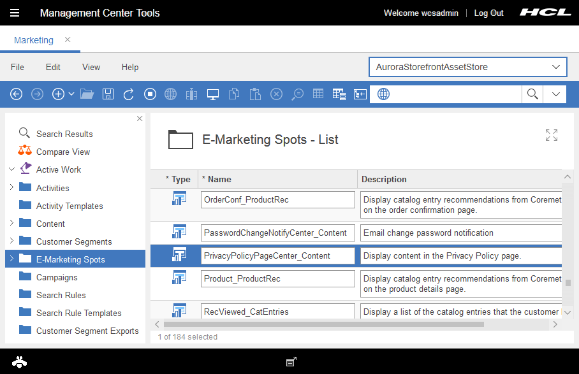Viewport: 579px width, 374px height.
Task: Click the Stop icon in toolbar
Action: pos(150,94)
